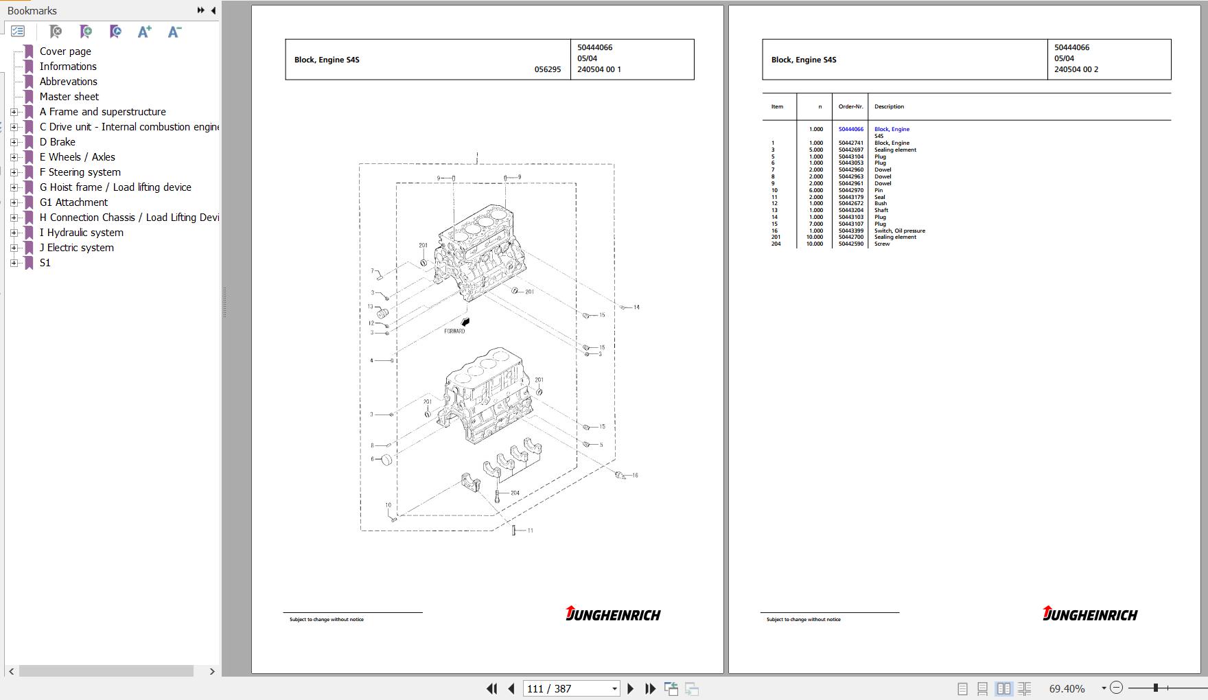Open the bookmark options menu icon
The height and width of the screenshot is (700, 1208).
tap(18, 32)
